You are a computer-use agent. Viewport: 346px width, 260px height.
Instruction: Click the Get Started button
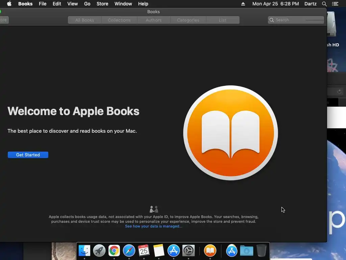coord(28,155)
